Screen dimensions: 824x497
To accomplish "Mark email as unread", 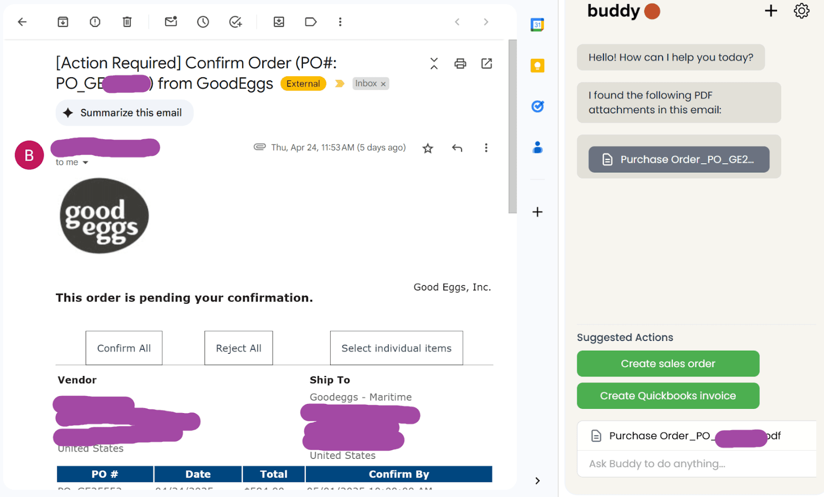I will pos(171,22).
